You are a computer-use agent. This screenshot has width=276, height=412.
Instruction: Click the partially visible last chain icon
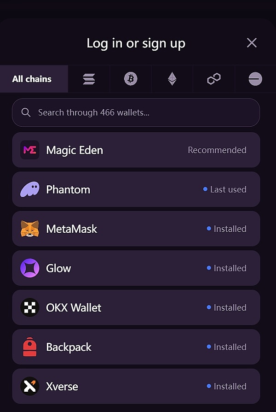point(255,79)
